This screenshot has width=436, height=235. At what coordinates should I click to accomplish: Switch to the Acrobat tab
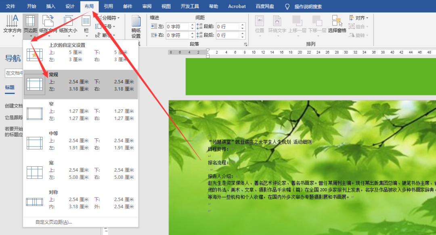(237, 6)
